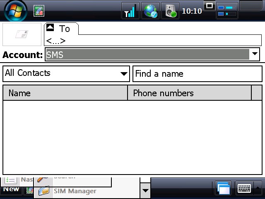Click the empty button at top right corner
Viewport: 265px width, 199px height.
[251, 6]
